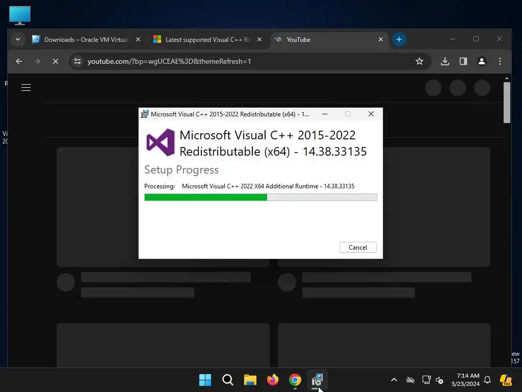Viewport: 522px width, 392px height.
Task: Select the installer app in the taskbar
Action: click(317, 380)
